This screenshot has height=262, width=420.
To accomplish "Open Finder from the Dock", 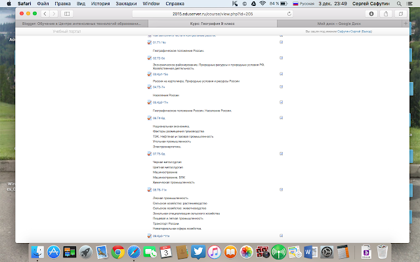I will pos(37,252).
